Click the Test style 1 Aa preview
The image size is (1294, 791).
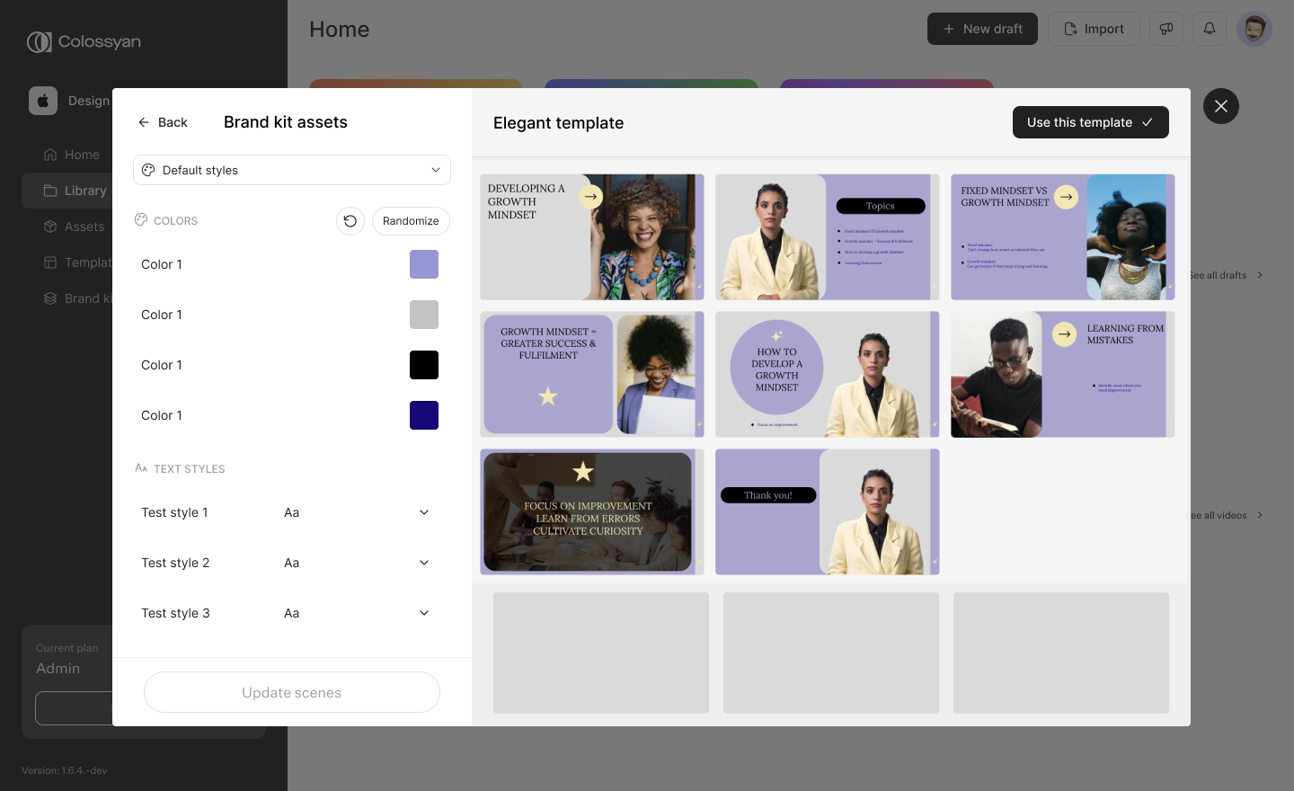click(292, 512)
